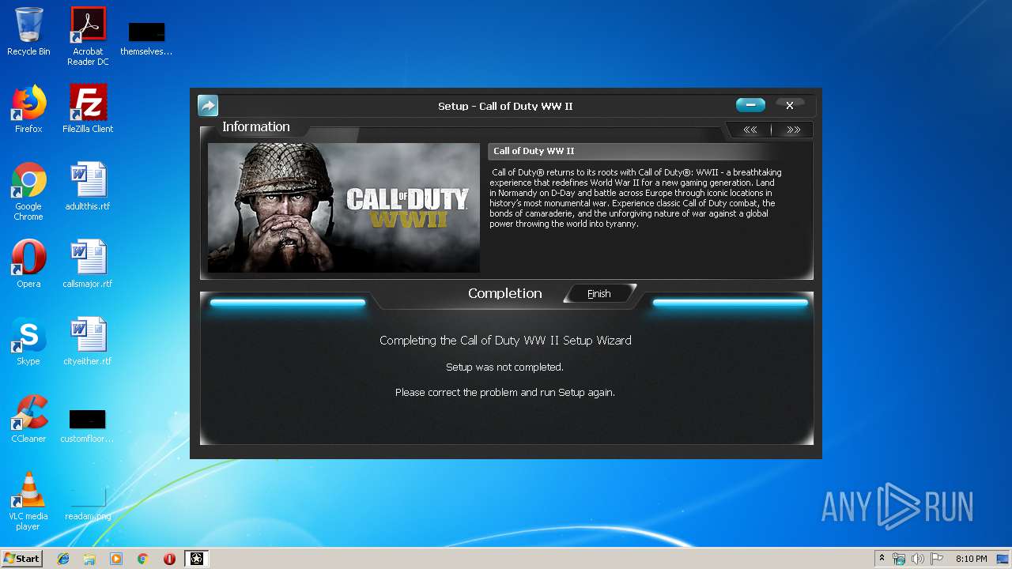This screenshot has height=569, width=1012.
Task: Click the setup arrow icon in title bar
Action: pos(207,105)
